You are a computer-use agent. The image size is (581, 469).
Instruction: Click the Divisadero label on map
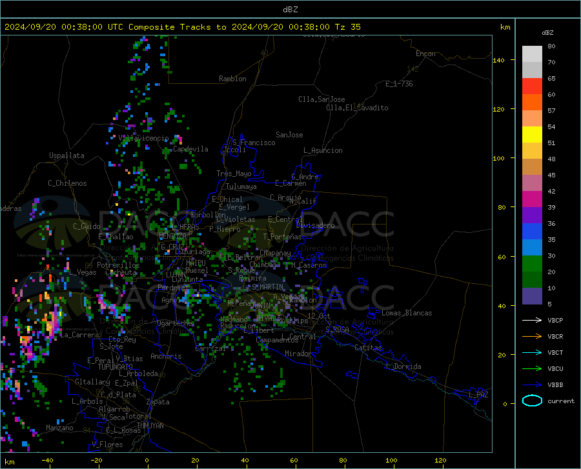click(x=315, y=225)
